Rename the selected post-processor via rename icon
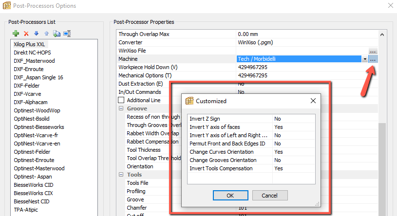The height and width of the screenshot is (216, 397). pos(67,34)
